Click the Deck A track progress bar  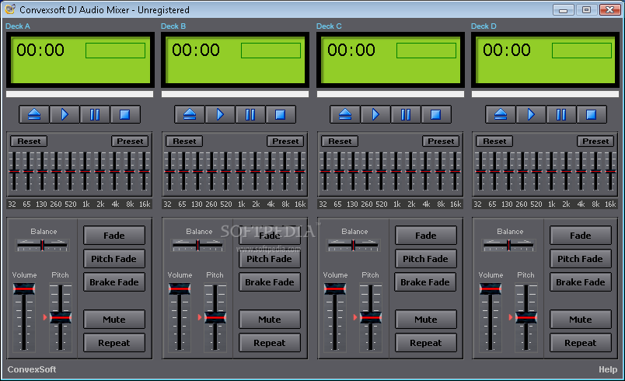pos(80,94)
